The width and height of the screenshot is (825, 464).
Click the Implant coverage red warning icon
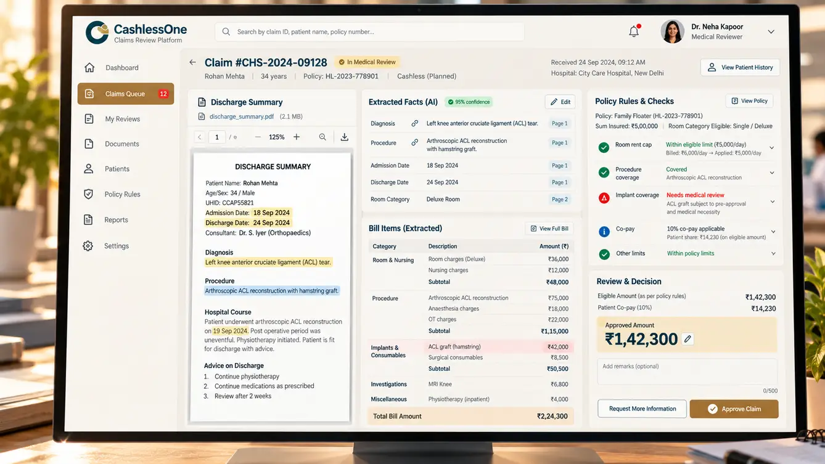(604, 198)
